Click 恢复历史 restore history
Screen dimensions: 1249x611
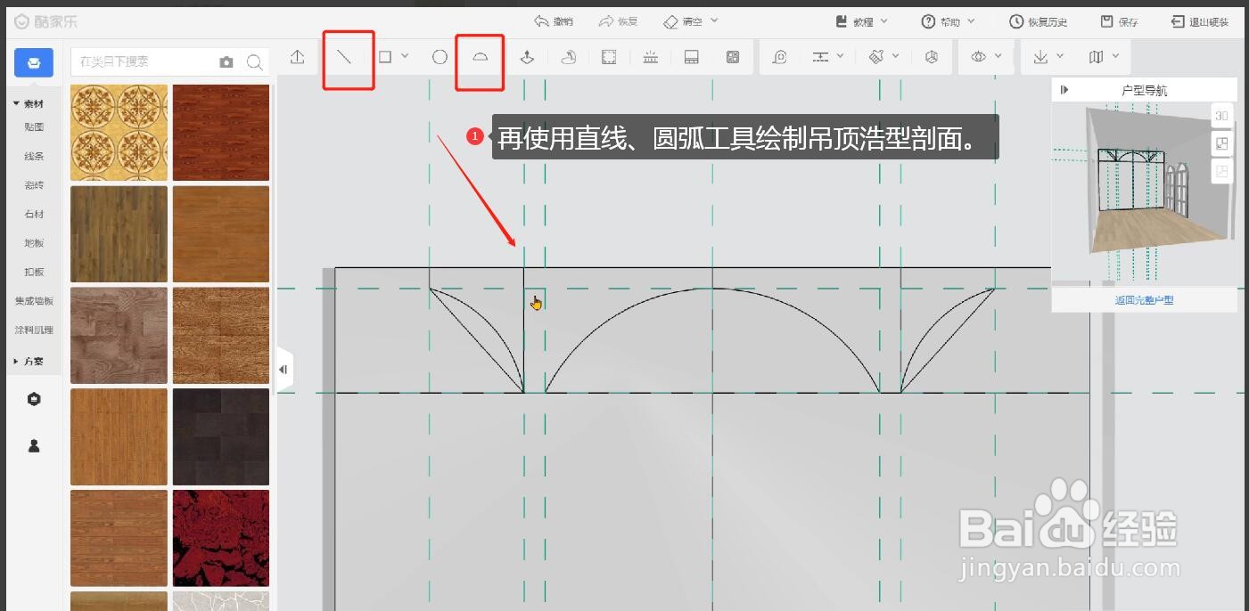pos(1038,21)
